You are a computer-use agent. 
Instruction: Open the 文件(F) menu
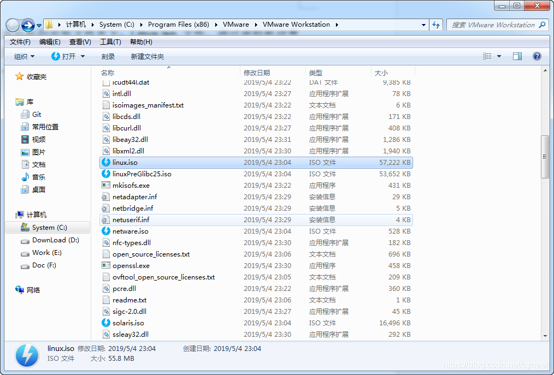click(20, 42)
